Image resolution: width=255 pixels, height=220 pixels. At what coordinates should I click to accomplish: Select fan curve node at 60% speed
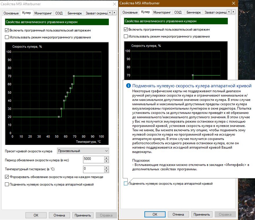(72, 84)
